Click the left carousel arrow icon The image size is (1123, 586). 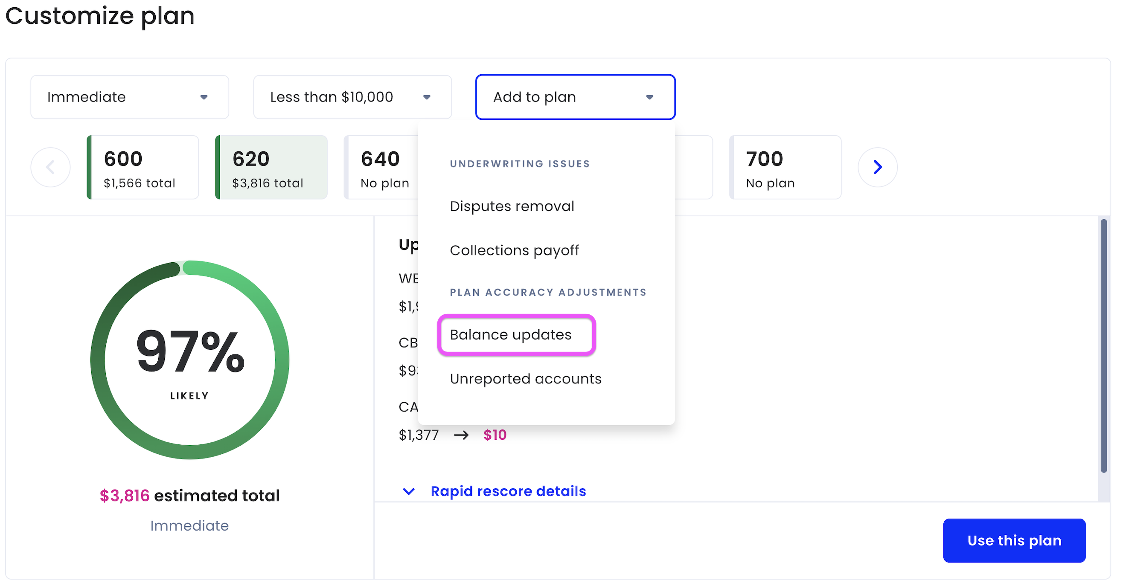[51, 167]
